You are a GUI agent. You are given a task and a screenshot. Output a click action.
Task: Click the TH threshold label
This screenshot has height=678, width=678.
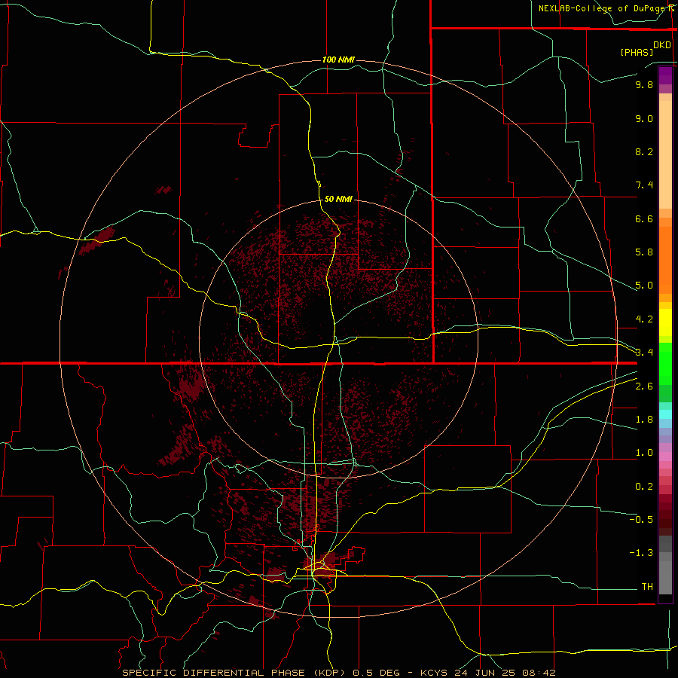click(x=647, y=587)
